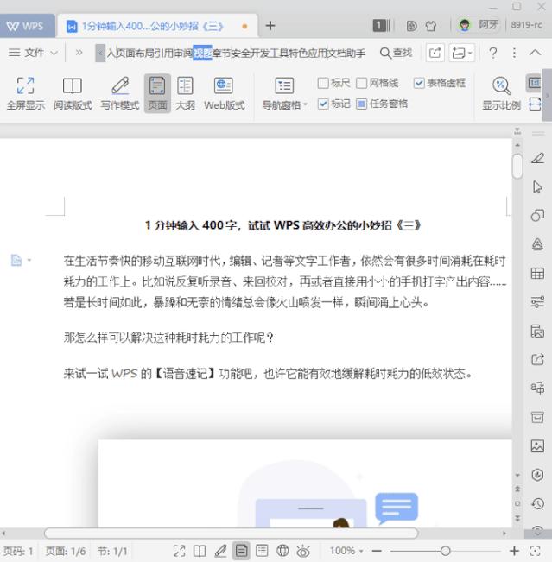
Task: Click the page code status entry
Action: tap(17, 551)
